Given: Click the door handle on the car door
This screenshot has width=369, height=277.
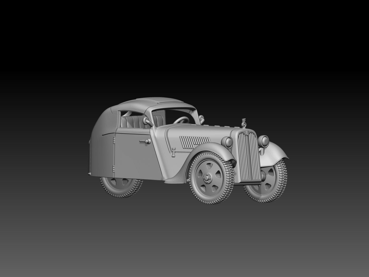Looking at the screenshot, I should [145, 141].
